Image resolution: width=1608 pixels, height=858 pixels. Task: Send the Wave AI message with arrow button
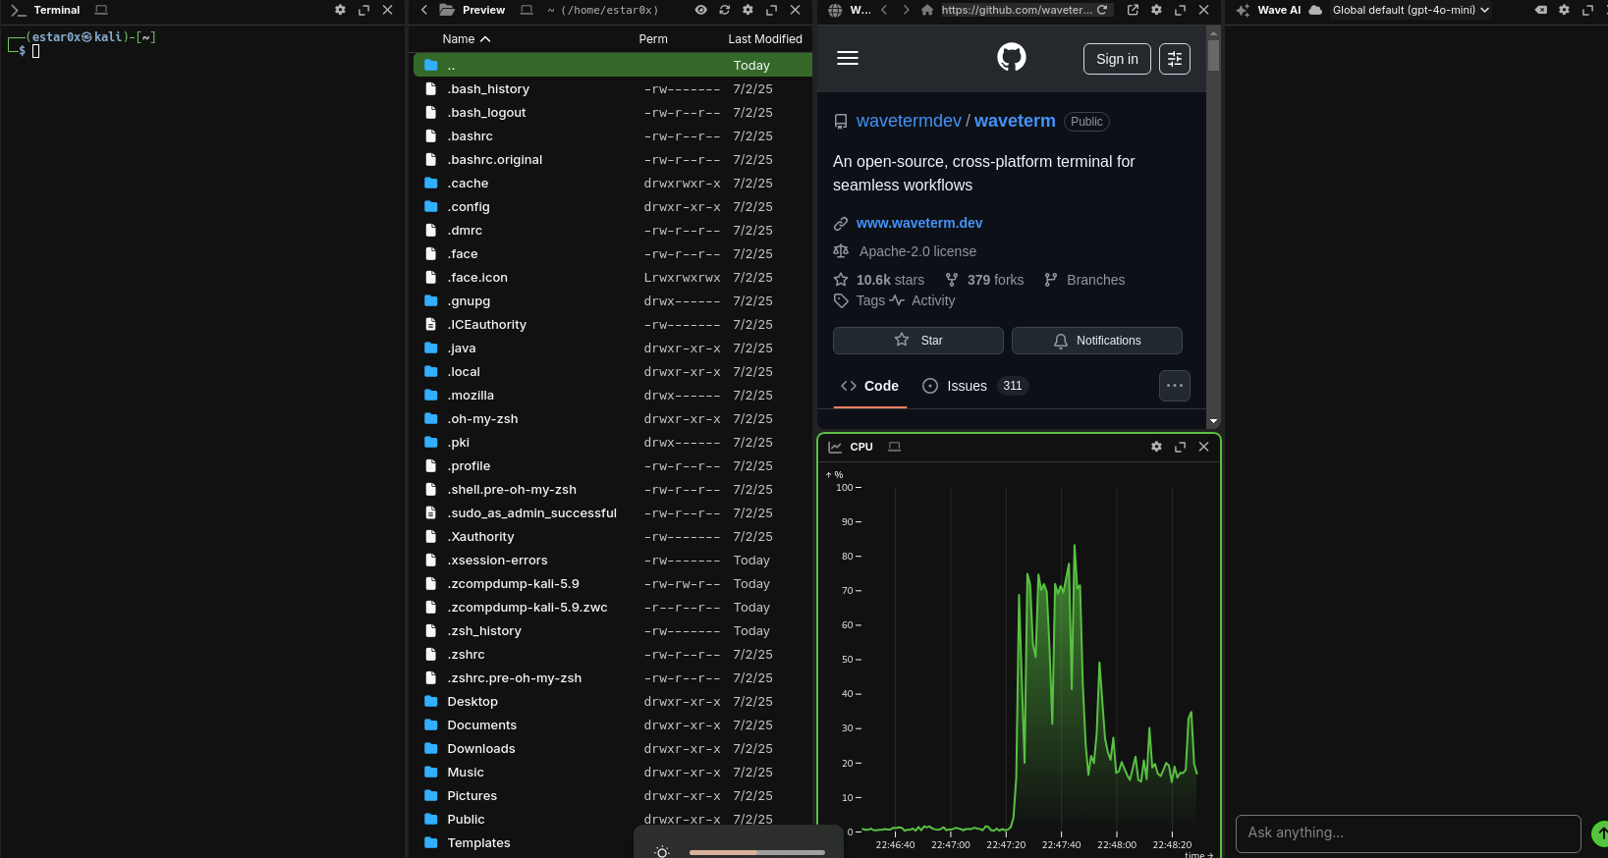click(1600, 833)
